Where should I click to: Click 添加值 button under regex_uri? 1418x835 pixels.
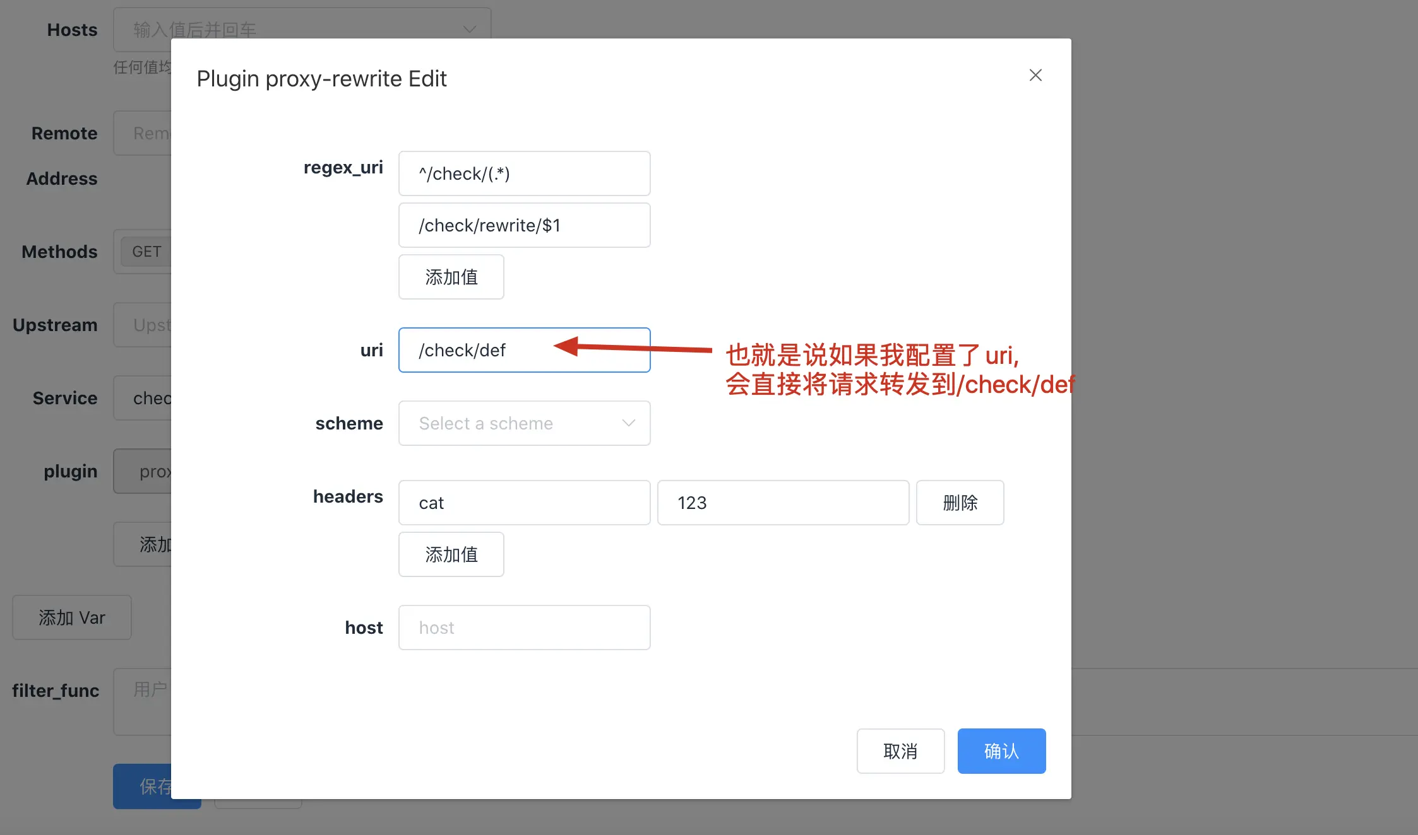(451, 277)
